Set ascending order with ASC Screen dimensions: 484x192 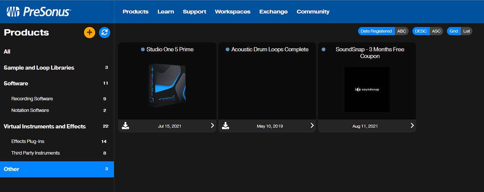(x=436, y=31)
